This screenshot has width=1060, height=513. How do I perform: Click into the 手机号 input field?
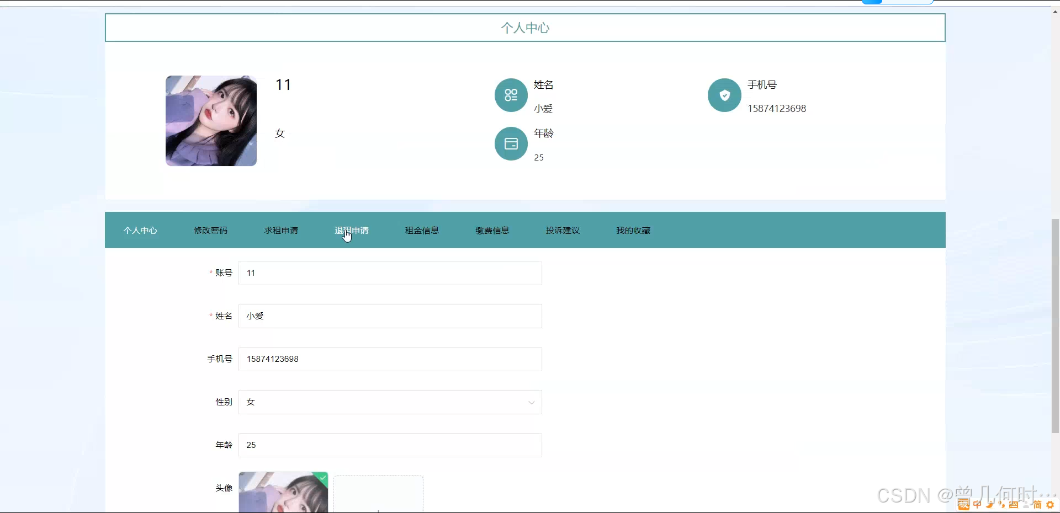coord(390,359)
